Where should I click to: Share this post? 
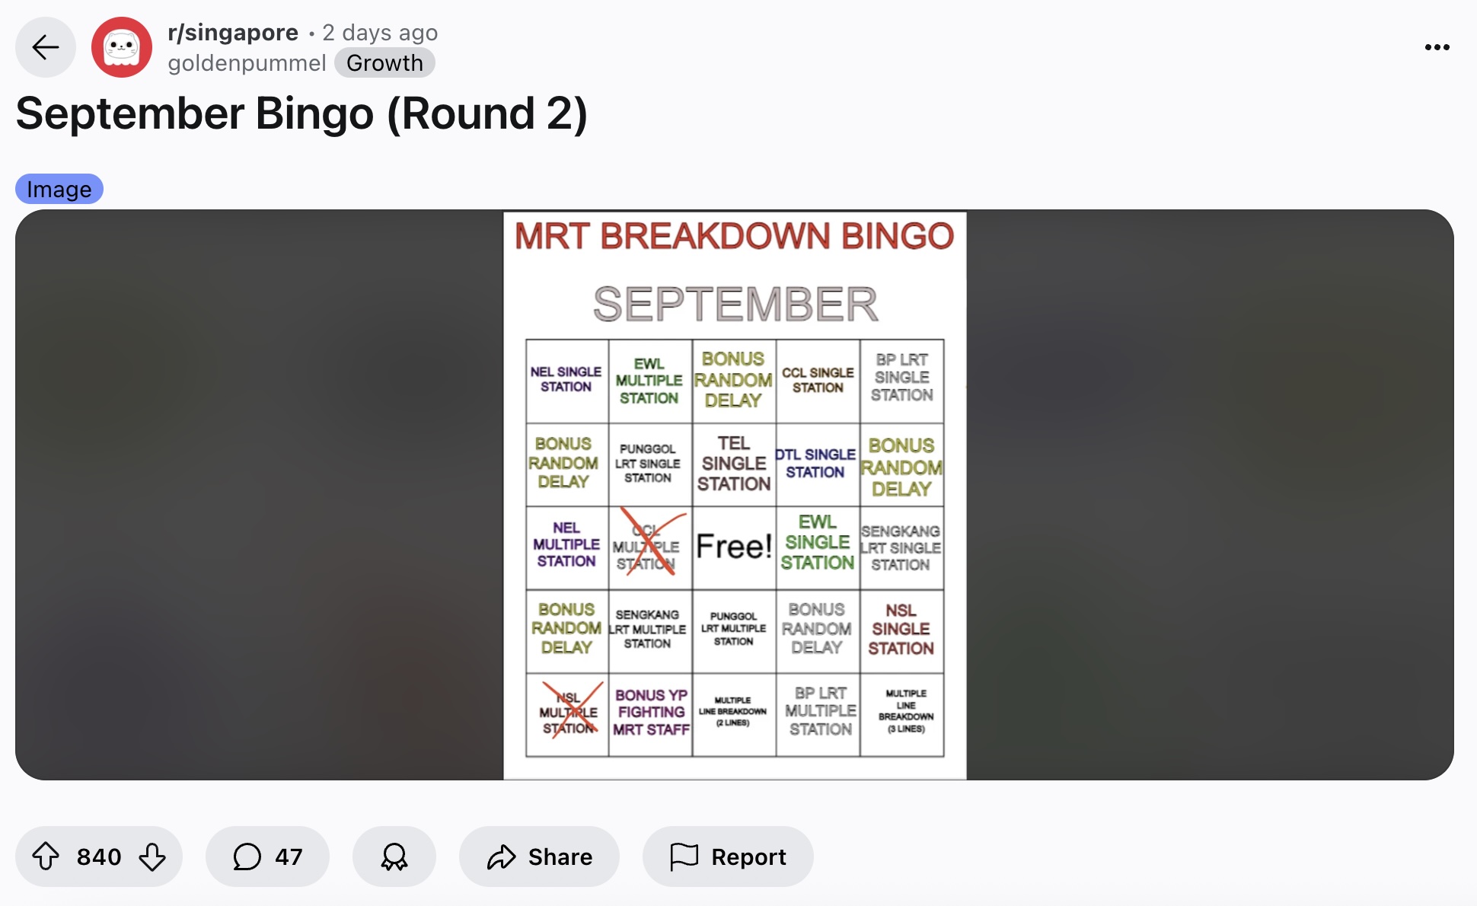tap(539, 857)
